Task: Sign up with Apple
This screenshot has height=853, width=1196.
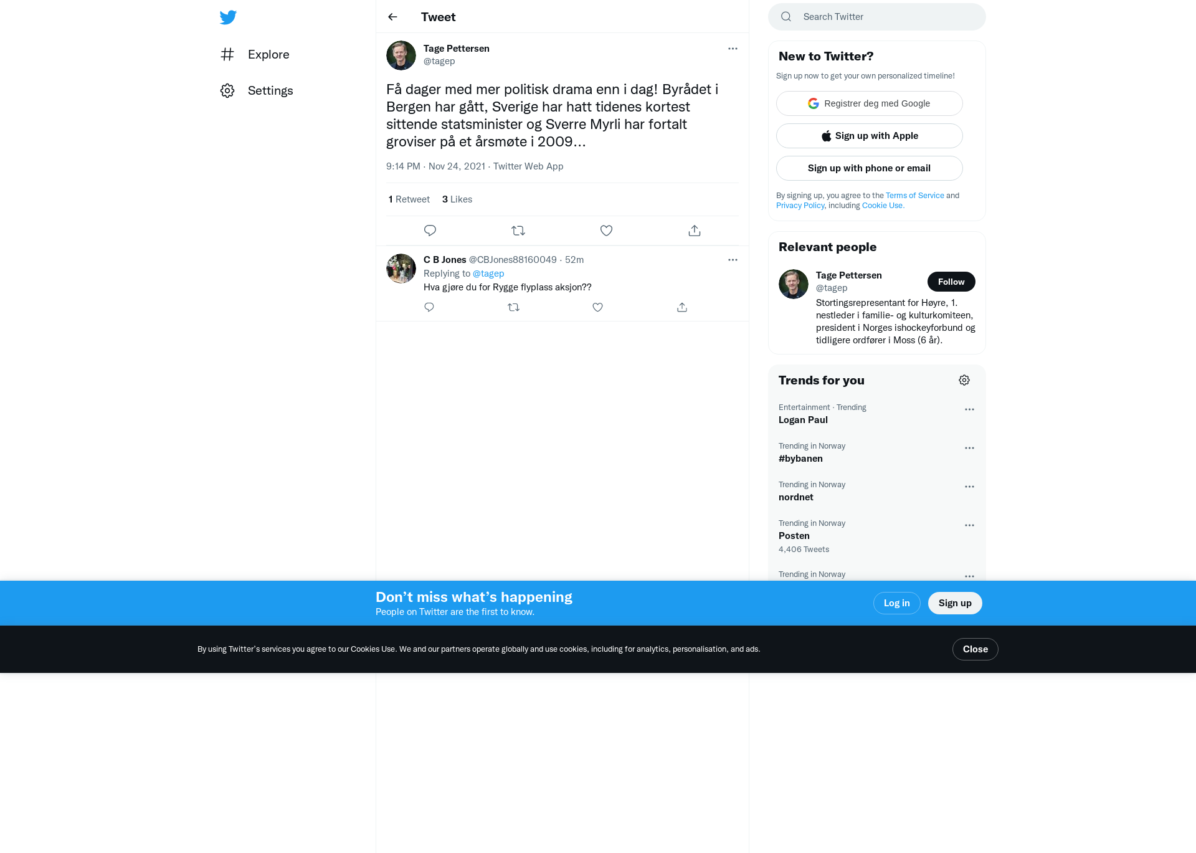Action: coord(870,136)
